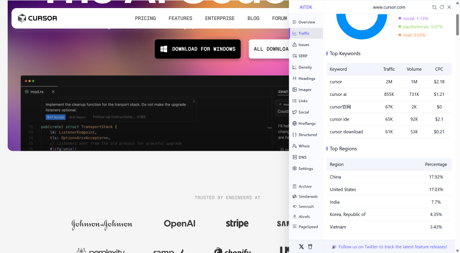Click the China region row

(389, 177)
